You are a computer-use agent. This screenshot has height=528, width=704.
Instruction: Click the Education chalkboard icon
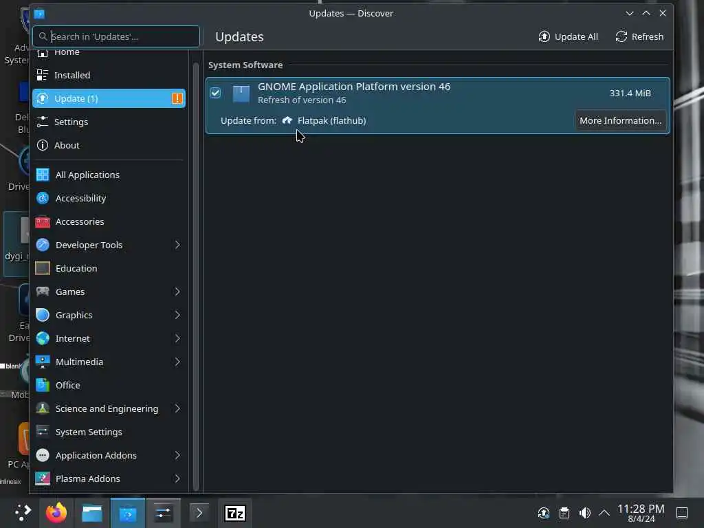tap(43, 268)
